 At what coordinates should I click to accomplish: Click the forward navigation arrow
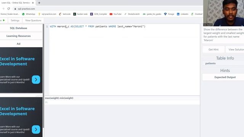click(3, 9)
